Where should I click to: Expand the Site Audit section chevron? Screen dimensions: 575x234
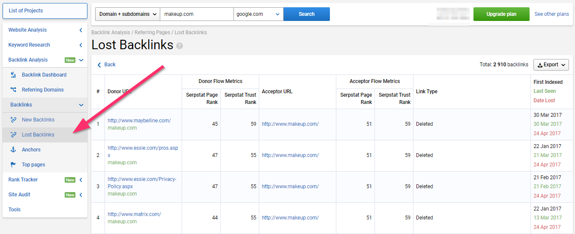click(x=81, y=195)
